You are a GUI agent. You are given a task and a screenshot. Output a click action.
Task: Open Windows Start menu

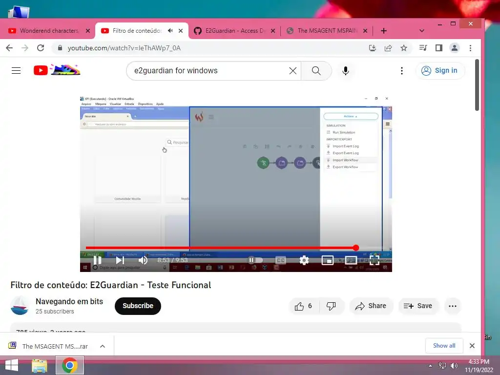click(12, 365)
